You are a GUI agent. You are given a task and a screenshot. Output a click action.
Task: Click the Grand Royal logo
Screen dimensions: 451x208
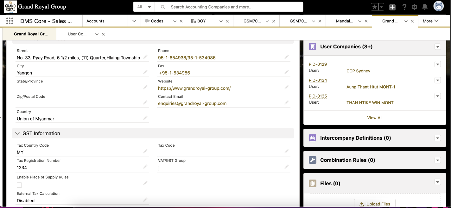coord(10,7)
